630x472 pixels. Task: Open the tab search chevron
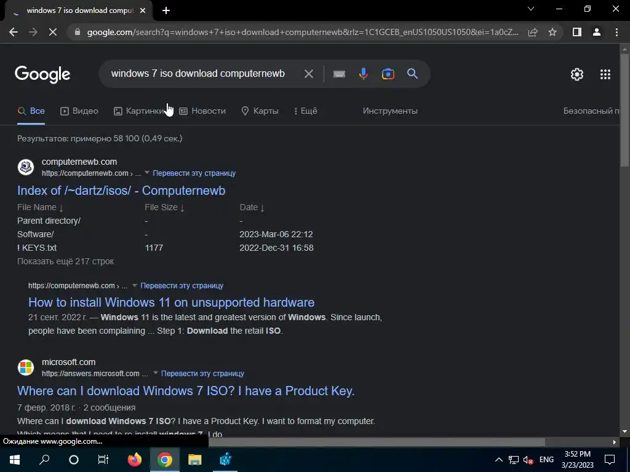[x=531, y=9]
